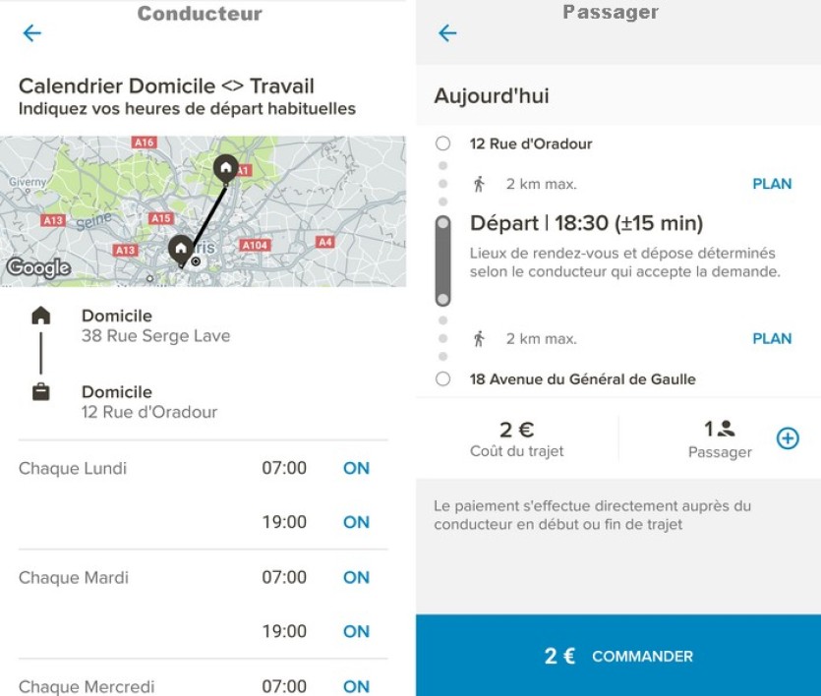Go back from the Passager order screen
Image resolution: width=821 pixels, height=696 pixels.
pyautogui.click(x=447, y=33)
